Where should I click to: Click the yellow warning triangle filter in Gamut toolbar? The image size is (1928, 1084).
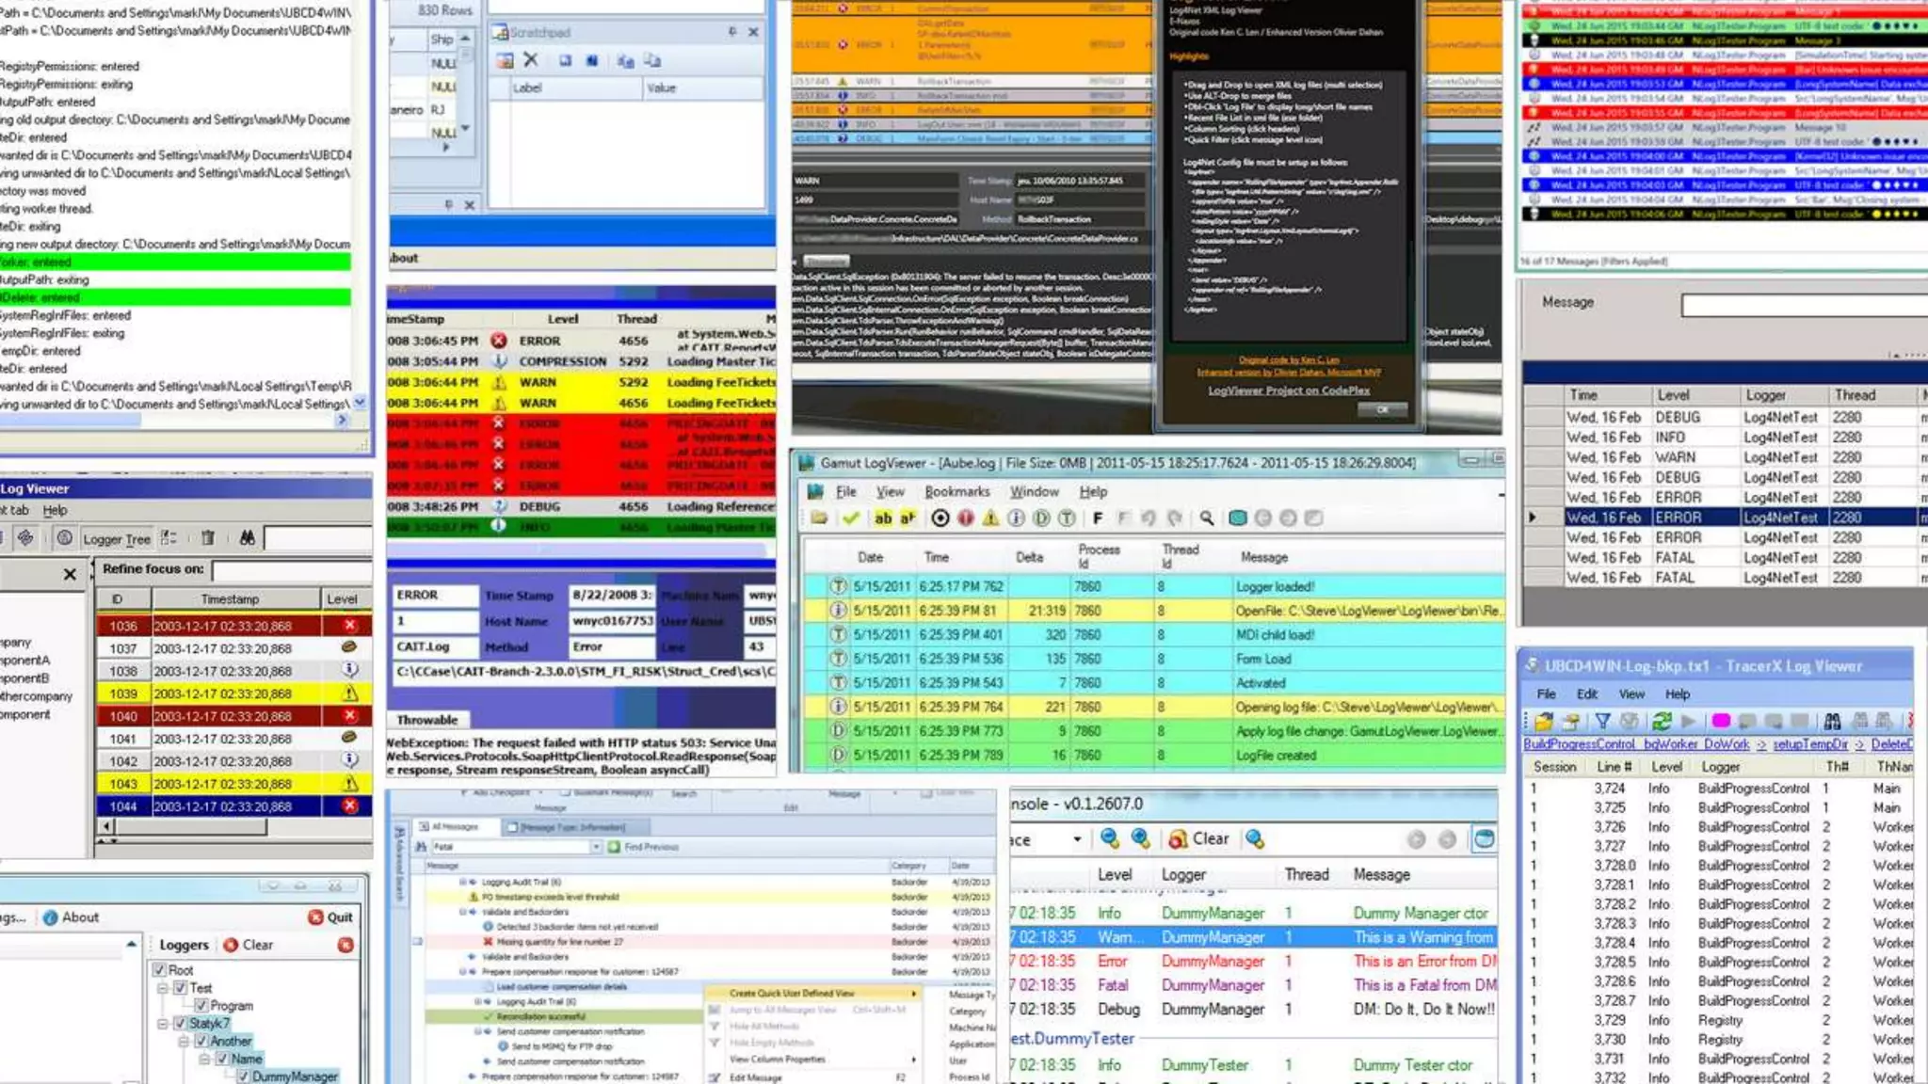pyautogui.click(x=990, y=518)
